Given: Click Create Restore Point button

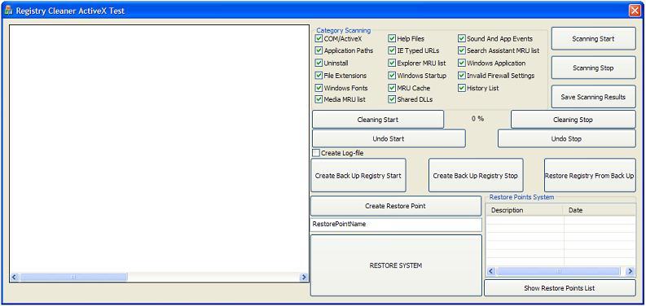Looking at the screenshot, I should (x=396, y=206).
